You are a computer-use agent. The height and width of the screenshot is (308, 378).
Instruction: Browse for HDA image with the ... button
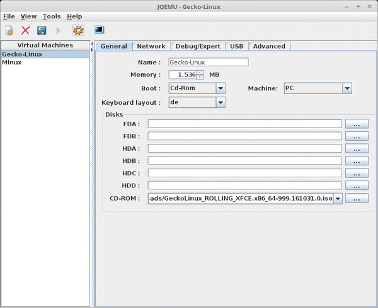[x=357, y=148]
